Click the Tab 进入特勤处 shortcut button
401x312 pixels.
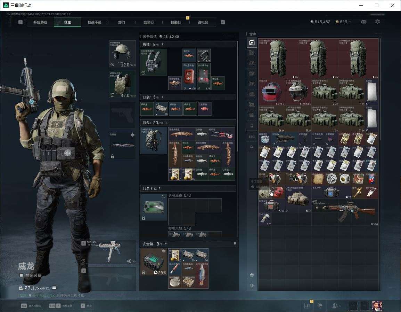click(x=31, y=306)
